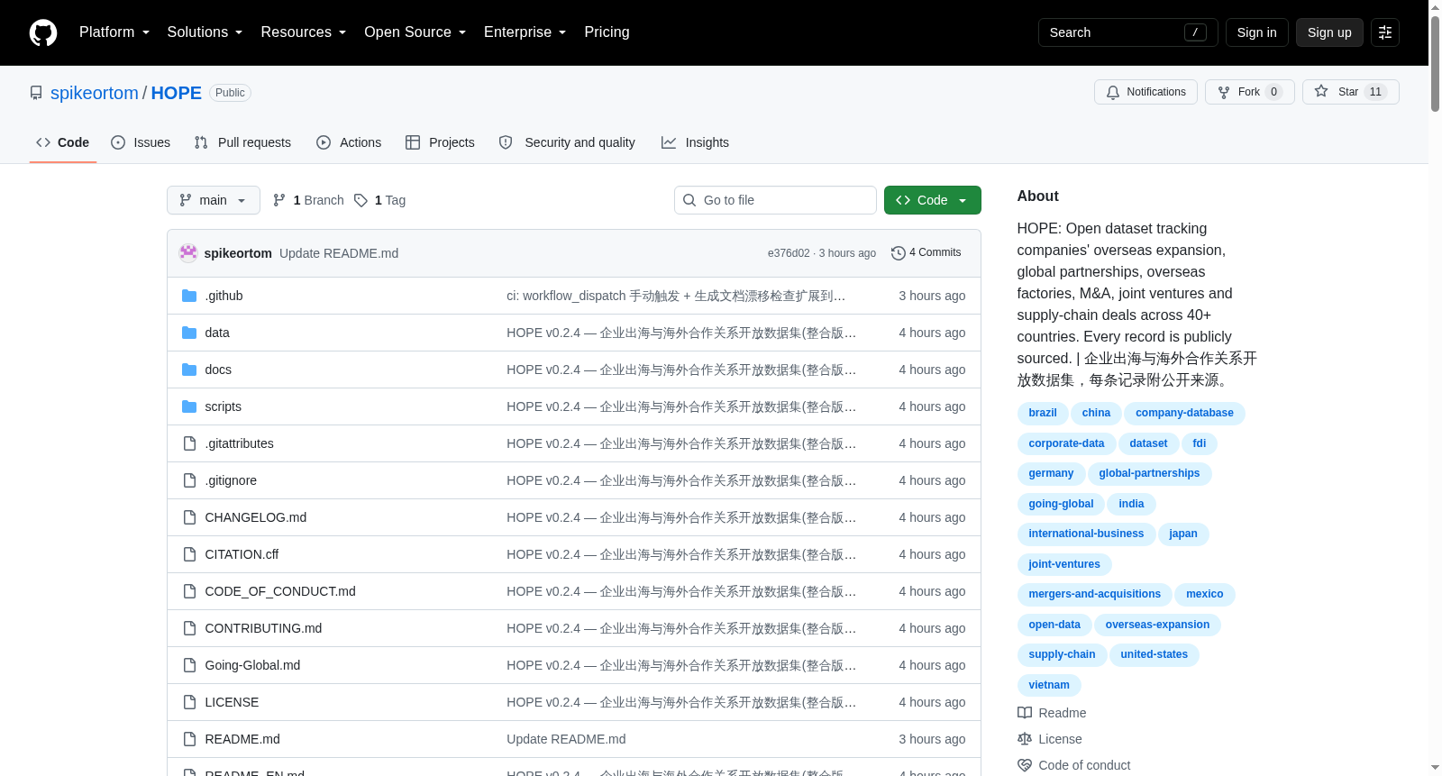Image resolution: width=1442 pixels, height=776 pixels.
Task: Expand the Open Source menu
Action: point(415,32)
